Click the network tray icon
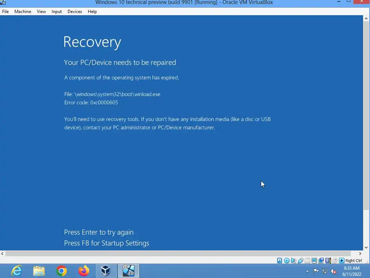The image size is (370, 278). click(325, 271)
